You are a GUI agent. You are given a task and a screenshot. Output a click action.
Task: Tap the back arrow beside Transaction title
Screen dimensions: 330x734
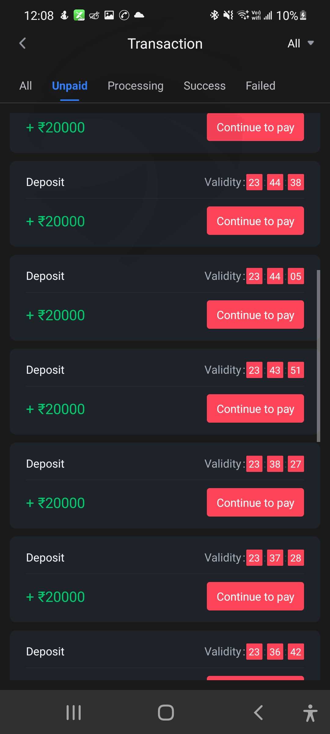click(22, 43)
